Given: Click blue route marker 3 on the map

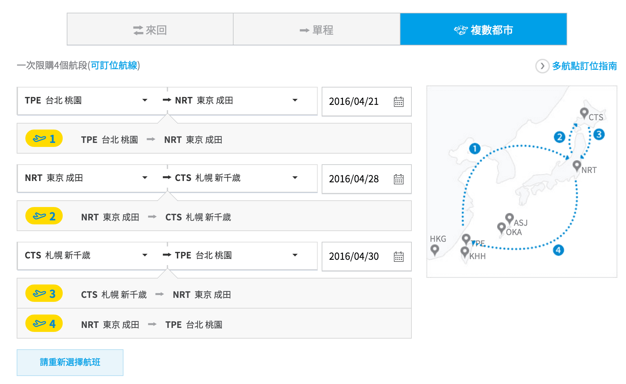Looking at the screenshot, I should coord(599,134).
